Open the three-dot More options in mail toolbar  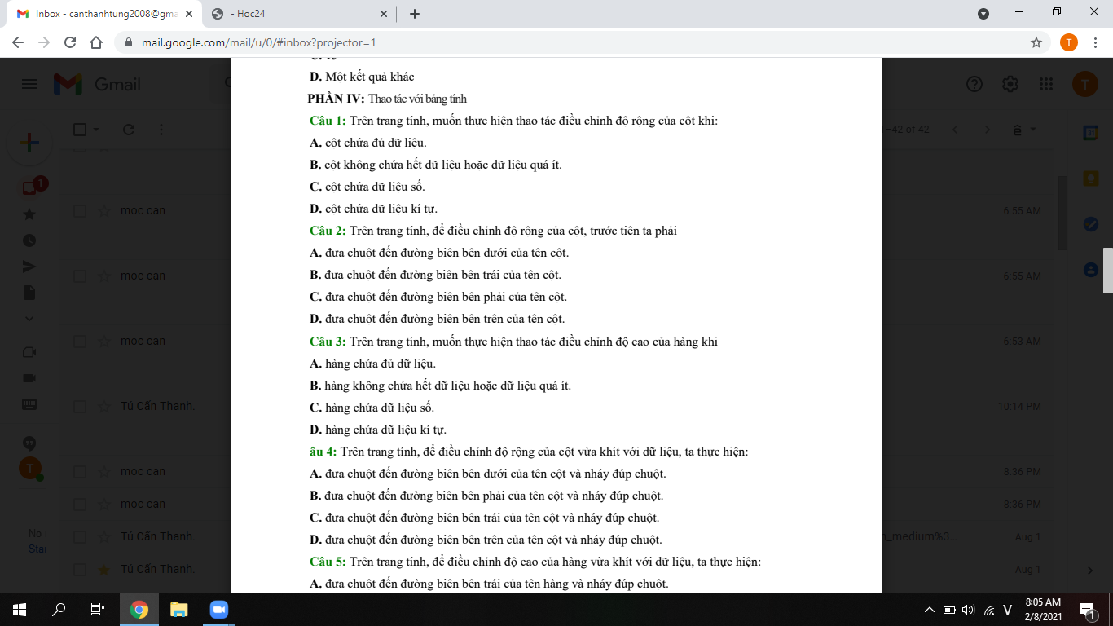[x=161, y=129]
